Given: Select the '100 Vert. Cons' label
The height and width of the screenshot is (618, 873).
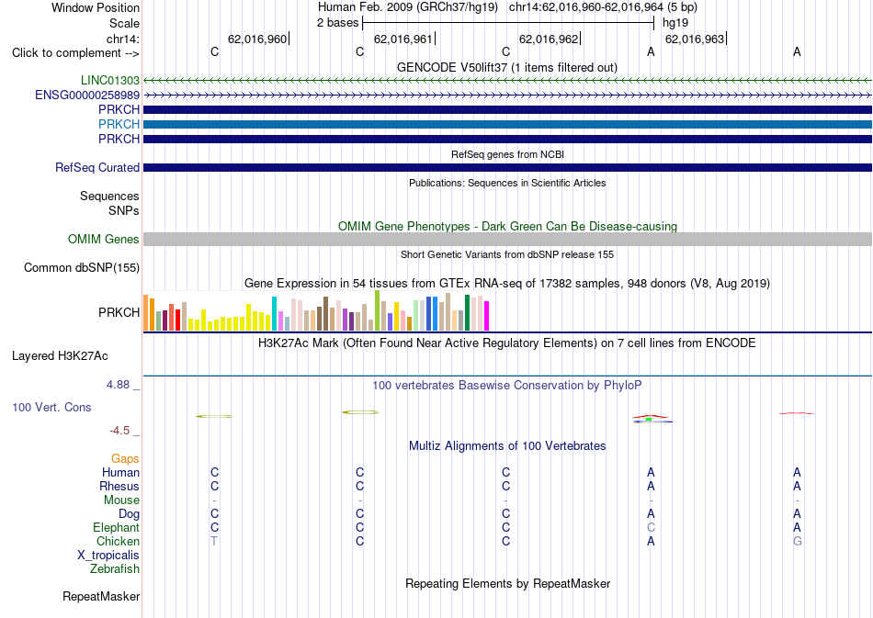Looking at the screenshot, I should [51, 407].
